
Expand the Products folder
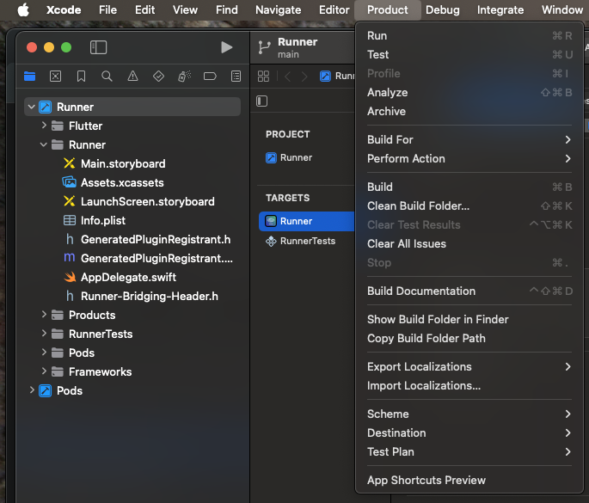(44, 315)
